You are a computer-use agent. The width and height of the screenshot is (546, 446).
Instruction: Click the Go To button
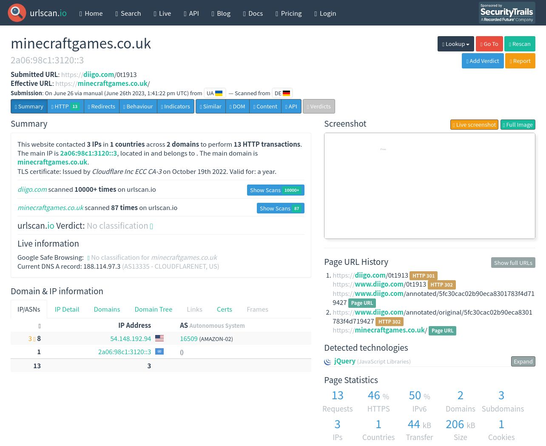tap(489, 44)
